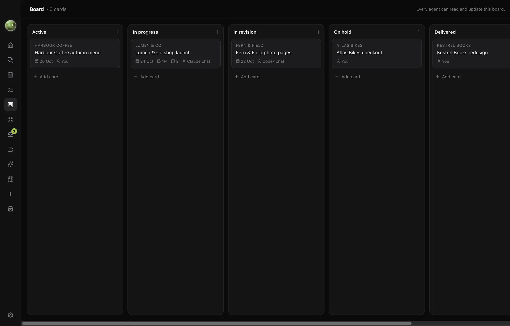Open the Home icon in sidebar
The height and width of the screenshot is (326, 510).
(10, 45)
